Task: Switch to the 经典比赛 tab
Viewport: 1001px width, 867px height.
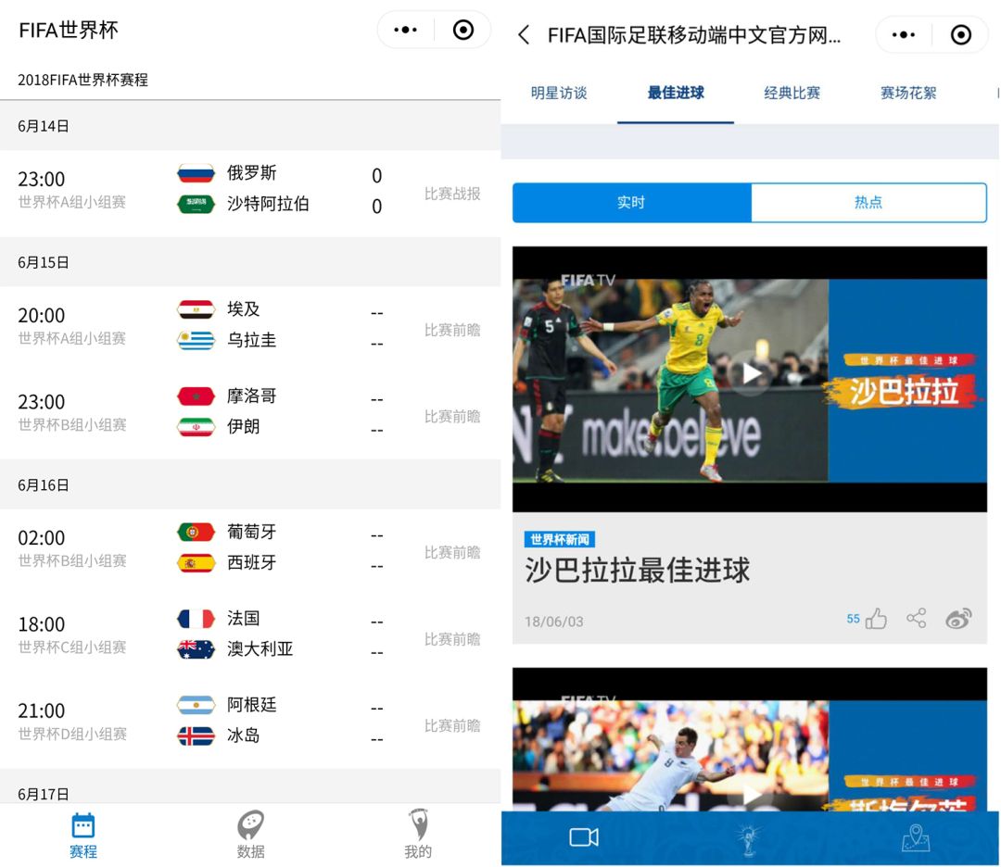Action: pyautogui.click(x=791, y=93)
